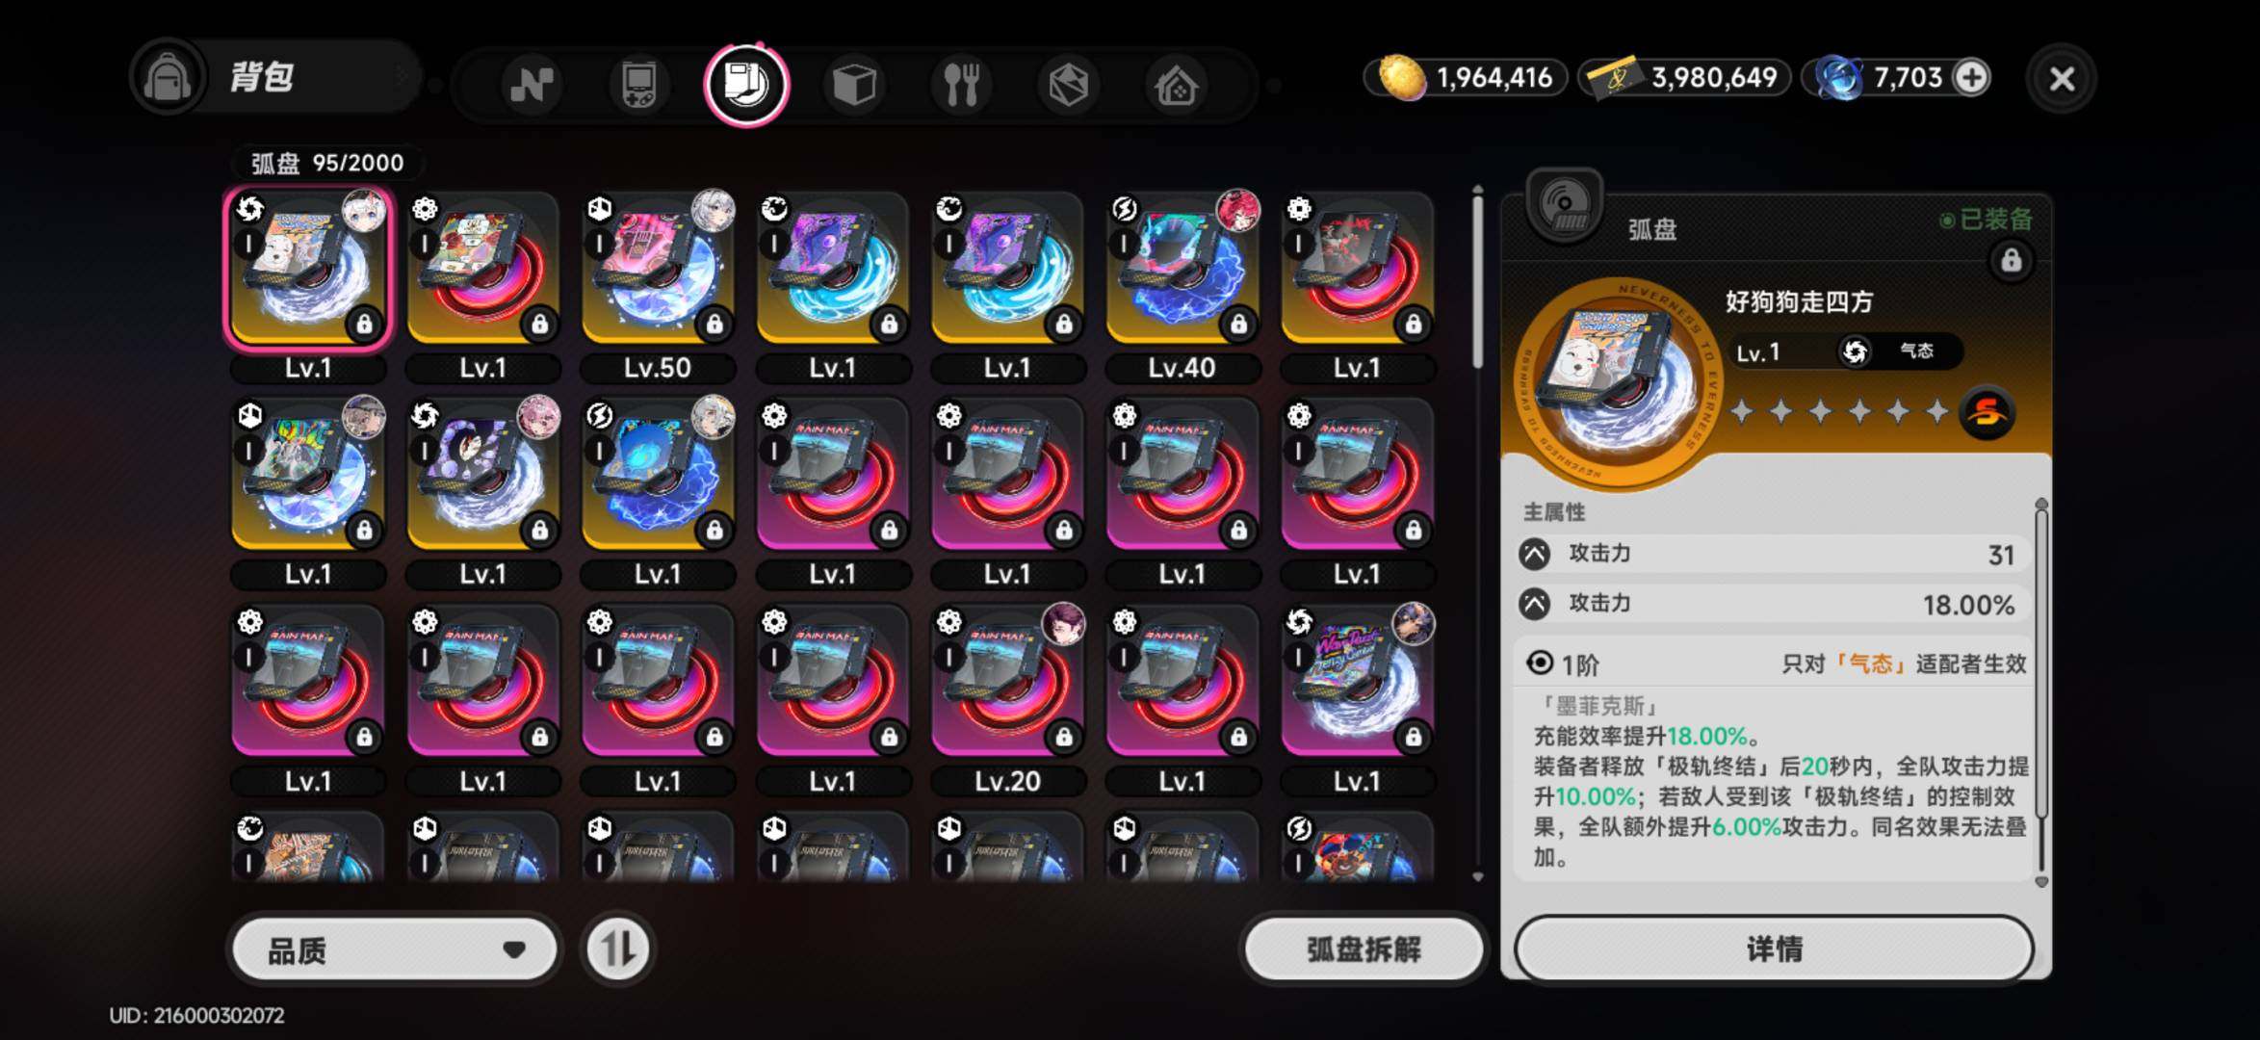
Task: Toggle lock on the Lv.50 disc
Action: (x=714, y=324)
